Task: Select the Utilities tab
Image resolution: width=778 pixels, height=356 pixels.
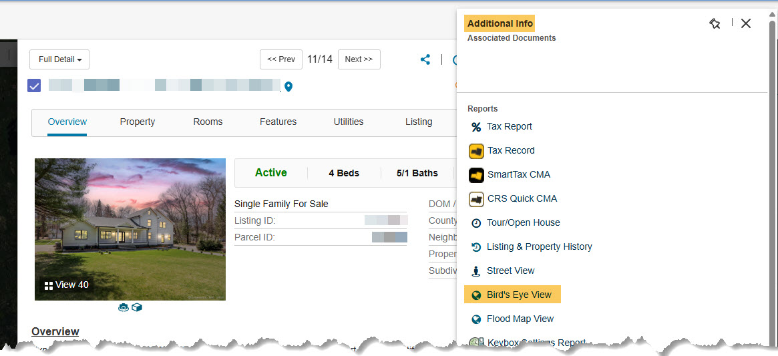Action: point(349,122)
